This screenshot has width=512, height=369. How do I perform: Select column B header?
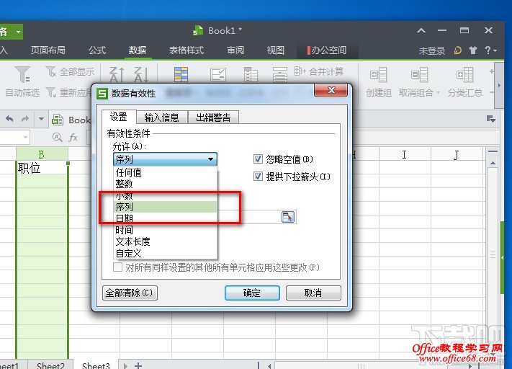[42, 154]
